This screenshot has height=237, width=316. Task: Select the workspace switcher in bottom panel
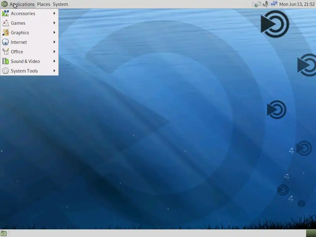[x=311, y=233]
